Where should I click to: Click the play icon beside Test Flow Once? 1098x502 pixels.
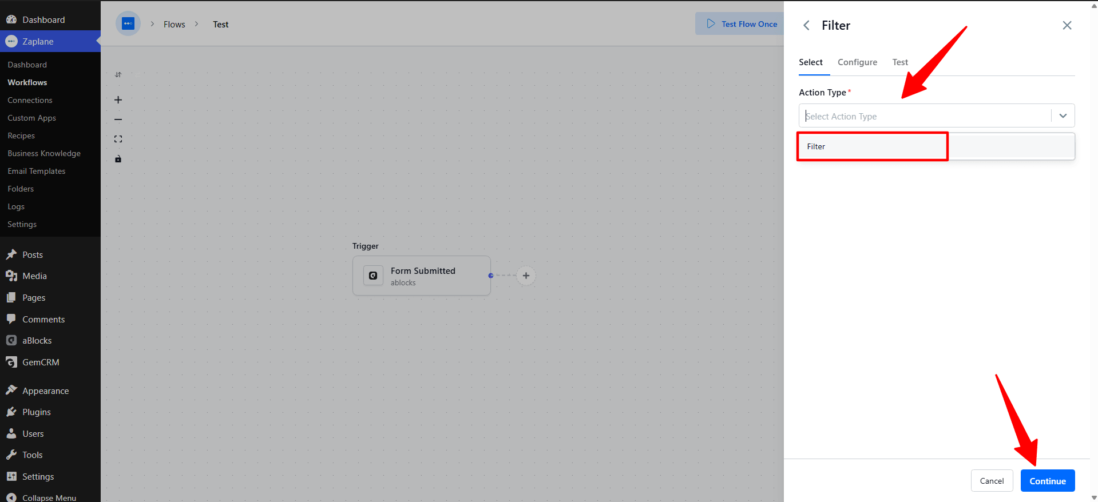tap(711, 23)
